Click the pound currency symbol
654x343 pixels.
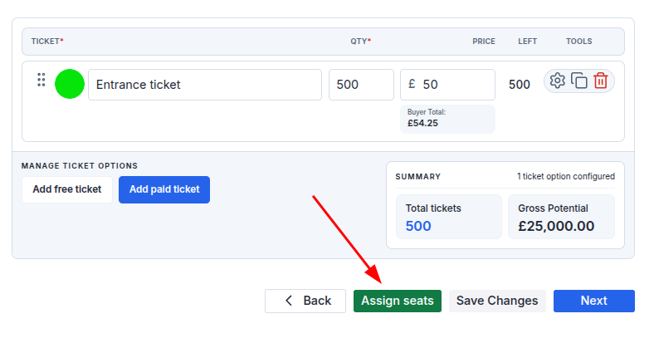(x=412, y=84)
